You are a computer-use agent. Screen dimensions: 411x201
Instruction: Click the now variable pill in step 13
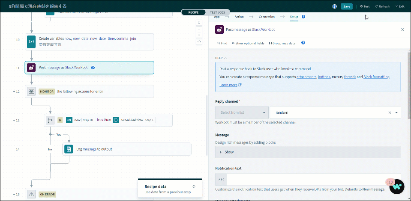tap(80, 120)
